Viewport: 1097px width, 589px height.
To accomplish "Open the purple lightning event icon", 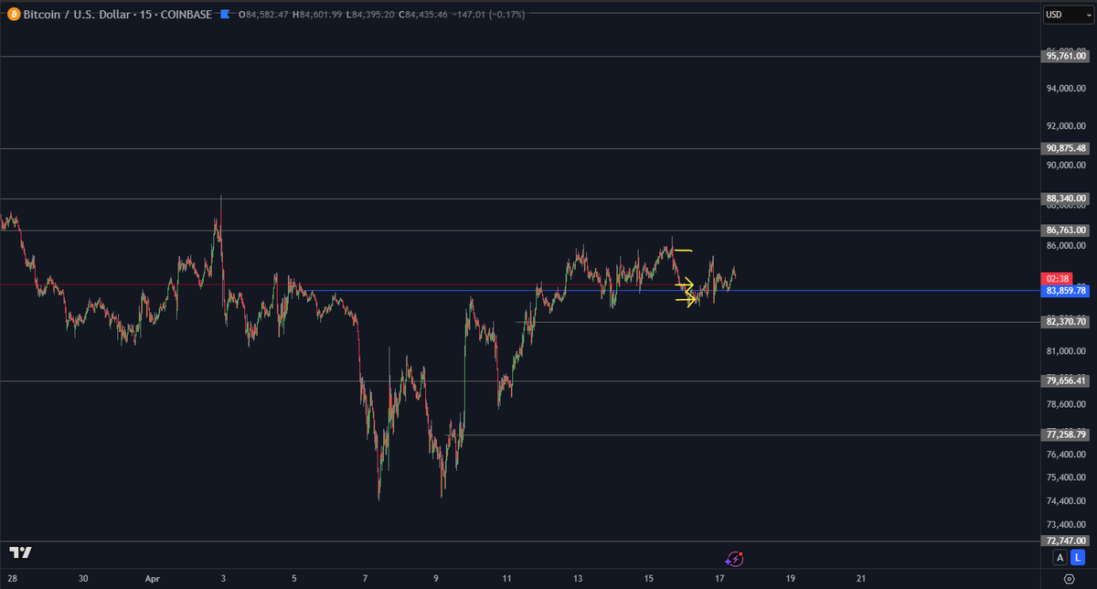I will pos(735,558).
